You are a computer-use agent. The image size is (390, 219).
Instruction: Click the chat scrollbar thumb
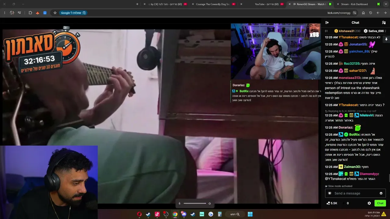point(389,178)
